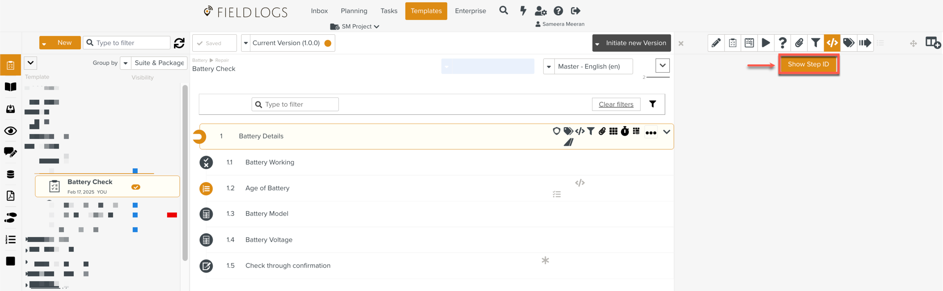Image resolution: width=943 pixels, height=291 pixels.
Task: Click the logout icon in header
Action: 575,11
